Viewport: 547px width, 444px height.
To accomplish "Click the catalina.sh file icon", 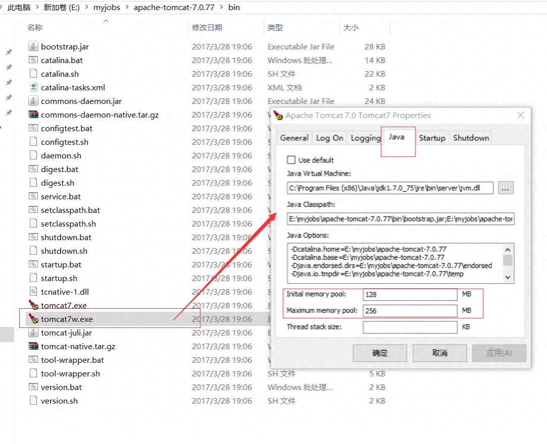I will (33, 74).
